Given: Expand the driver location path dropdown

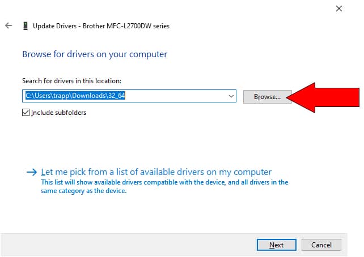Looking at the screenshot, I should 231,96.
